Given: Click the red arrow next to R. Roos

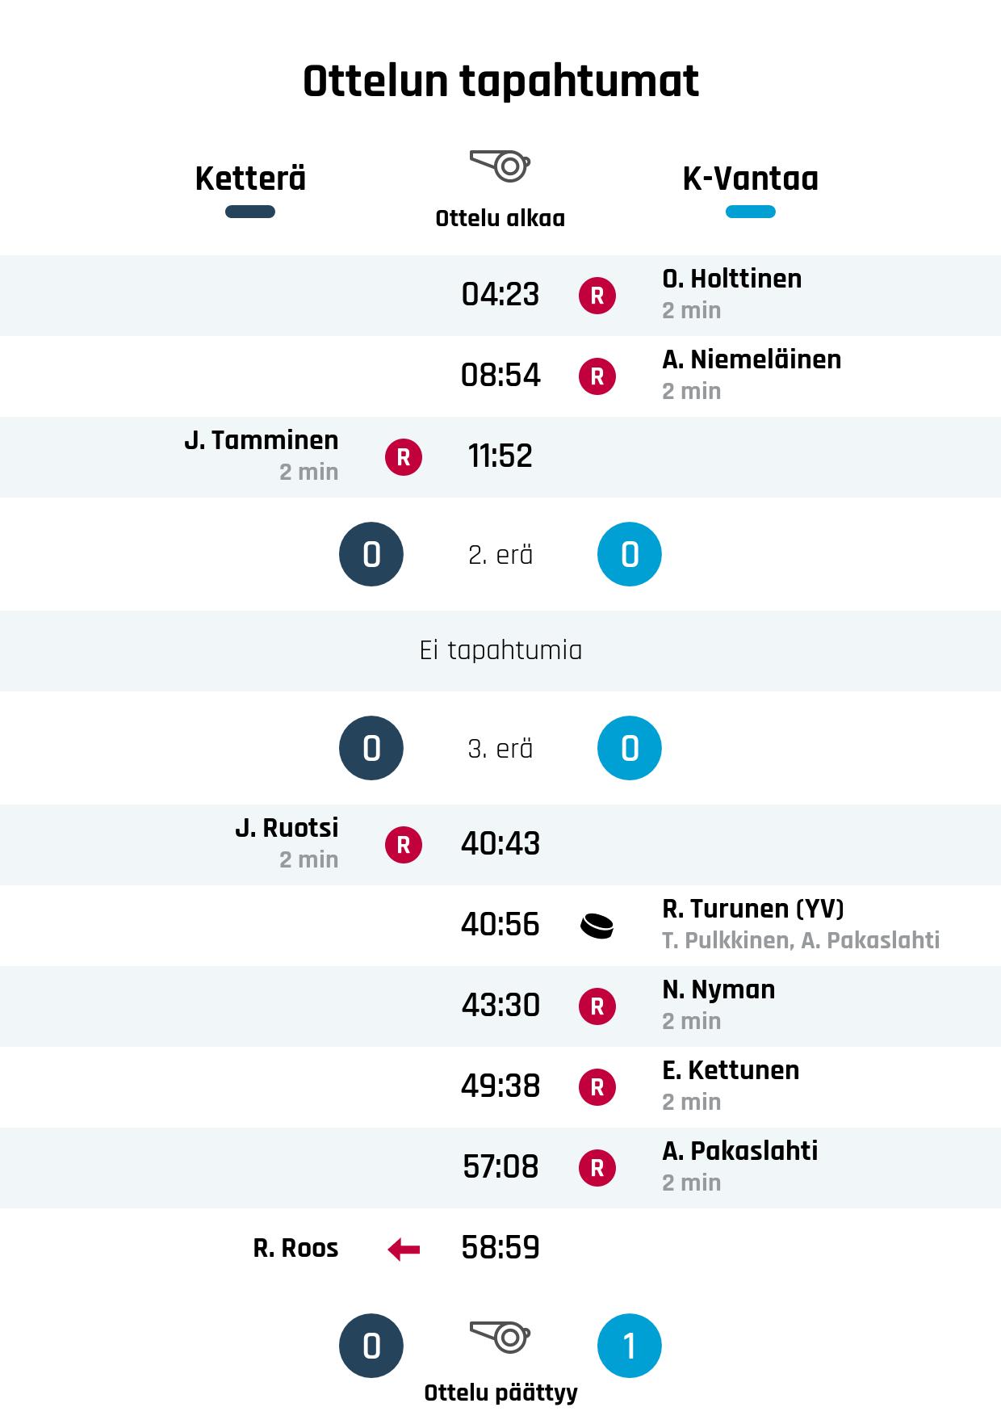Looking at the screenshot, I should tap(403, 1250).
